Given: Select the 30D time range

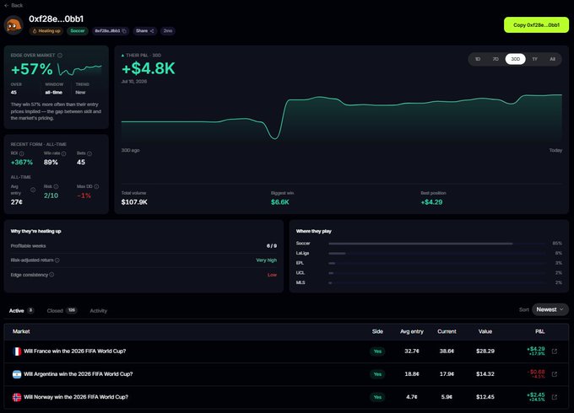Looking at the screenshot, I should click(x=515, y=59).
